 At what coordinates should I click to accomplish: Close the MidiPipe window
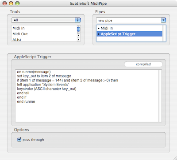pyautogui.click(x=5, y=3)
